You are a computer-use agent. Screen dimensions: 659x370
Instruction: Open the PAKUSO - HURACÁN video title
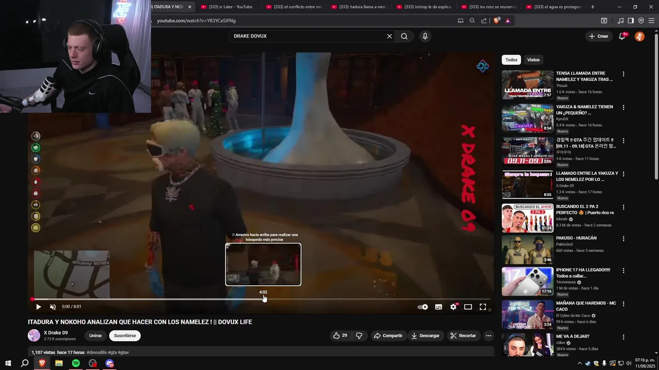576,238
